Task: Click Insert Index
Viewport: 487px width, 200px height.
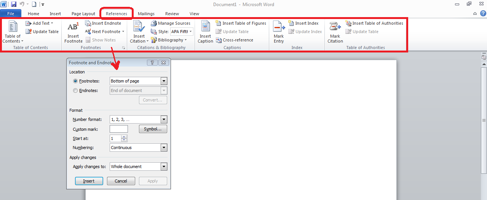Action: (x=303, y=23)
